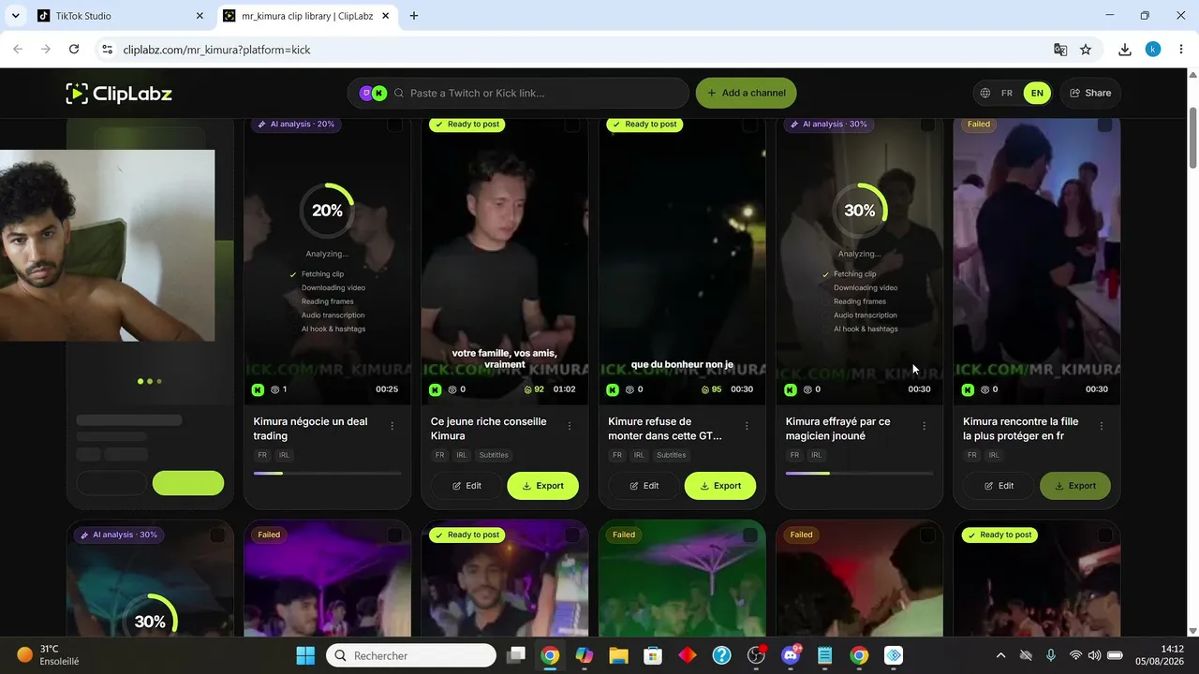
Task: Open the Windows Start menu
Action: pyautogui.click(x=305, y=655)
